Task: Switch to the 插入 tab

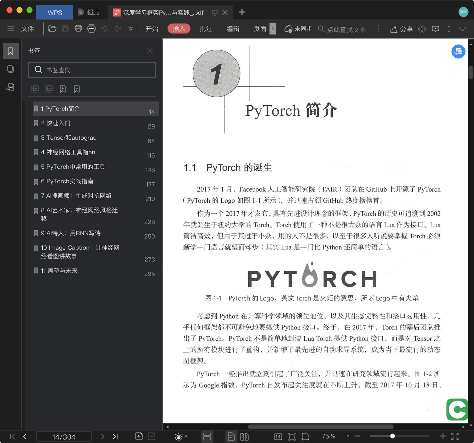Action: (x=179, y=29)
